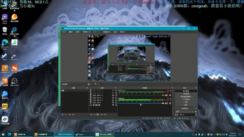Start the virtual camera (启动虚拟摄像机)
The image size is (244, 137).
(186, 97)
